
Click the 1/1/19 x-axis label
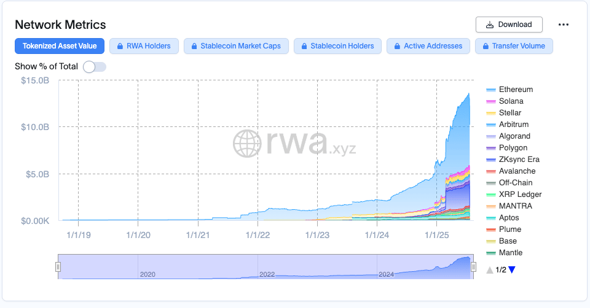click(79, 235)
